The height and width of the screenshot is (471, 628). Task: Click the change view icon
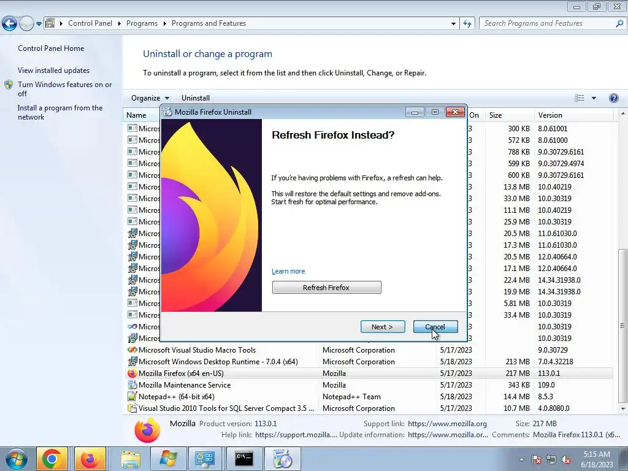pyautogui.click(x=579, y=98)
